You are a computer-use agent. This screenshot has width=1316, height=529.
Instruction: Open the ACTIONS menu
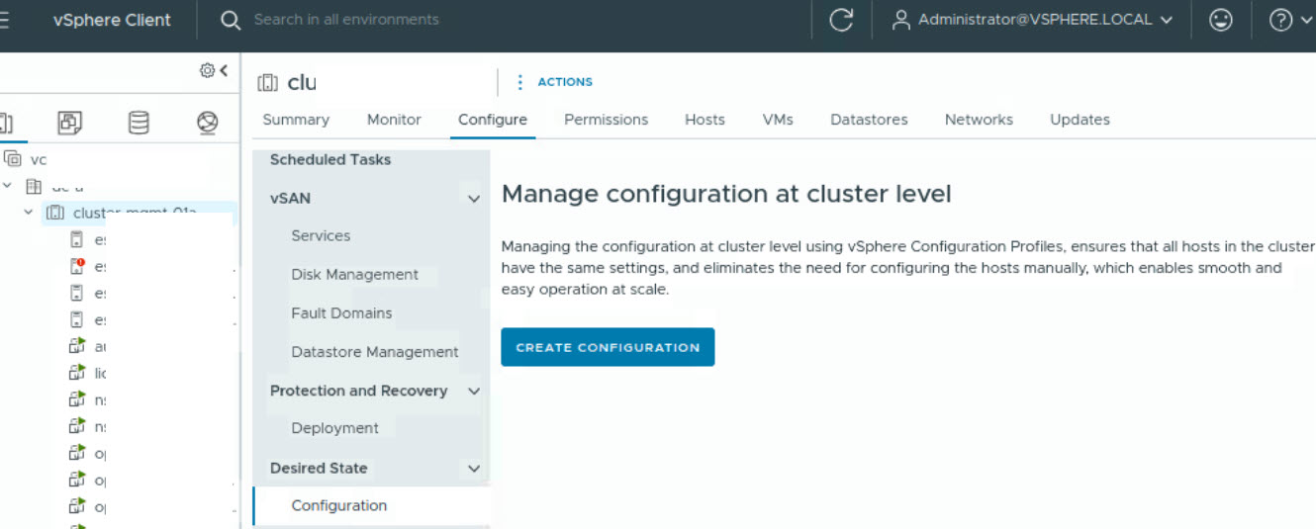(x=565, y=82)
